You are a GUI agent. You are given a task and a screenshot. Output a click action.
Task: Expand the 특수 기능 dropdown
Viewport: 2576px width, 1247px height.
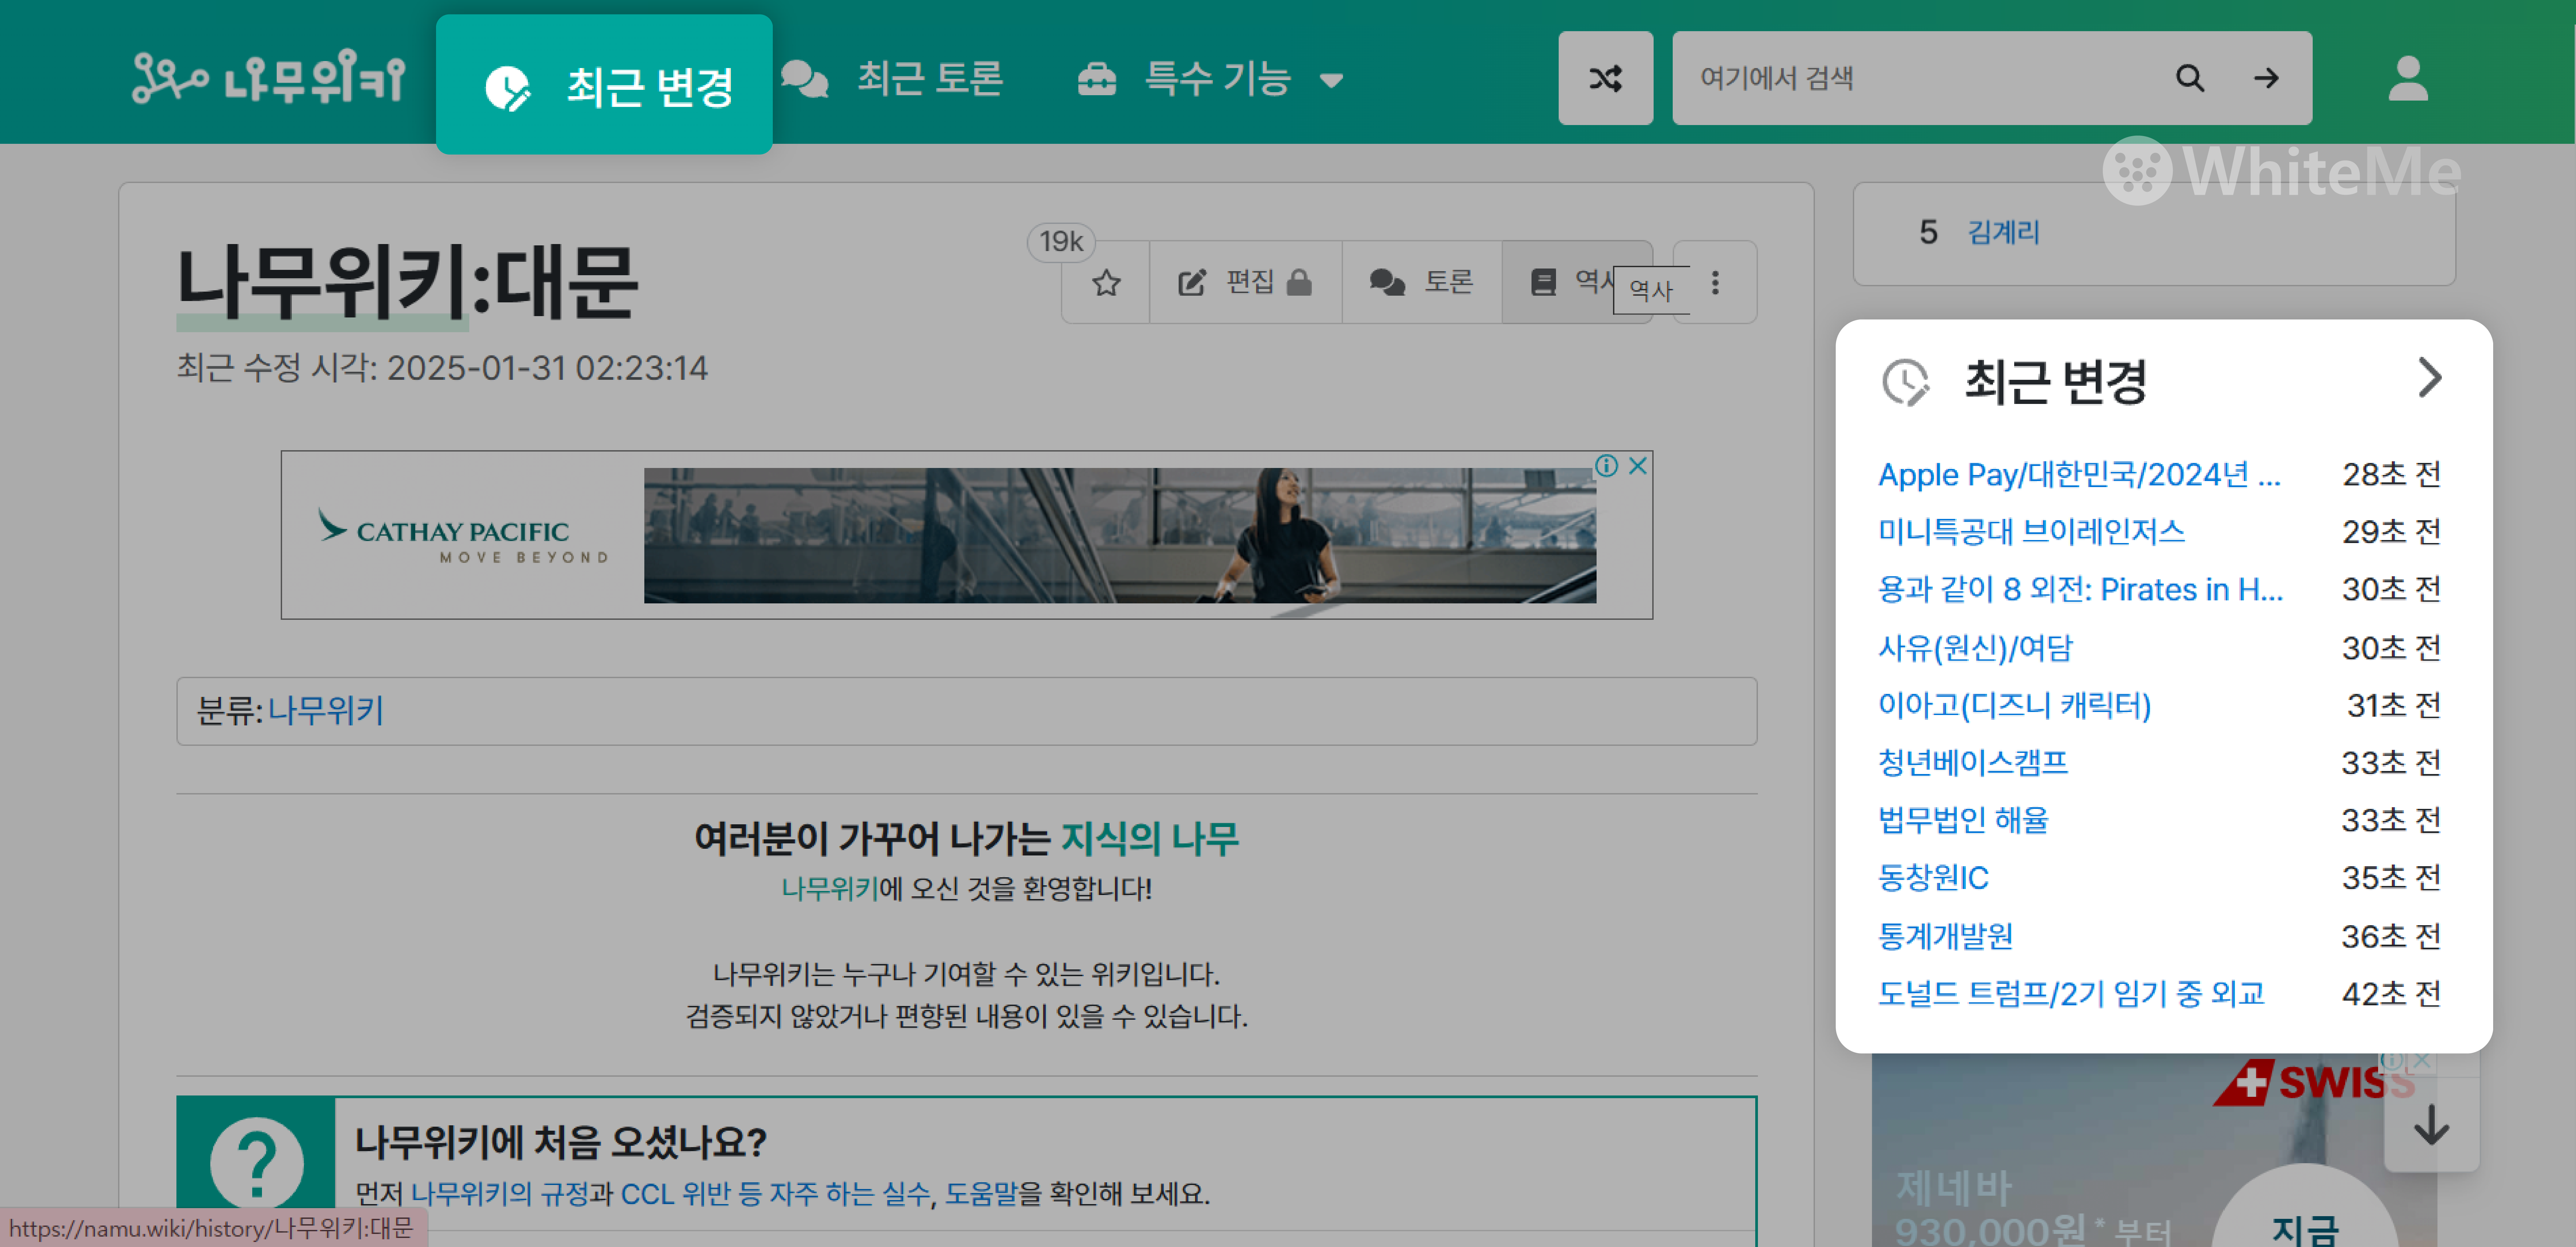pyautogui.click(x=1211, y=79)
